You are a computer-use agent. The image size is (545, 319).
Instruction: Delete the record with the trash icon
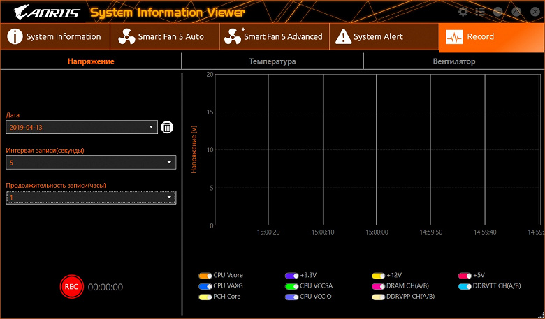168,127
